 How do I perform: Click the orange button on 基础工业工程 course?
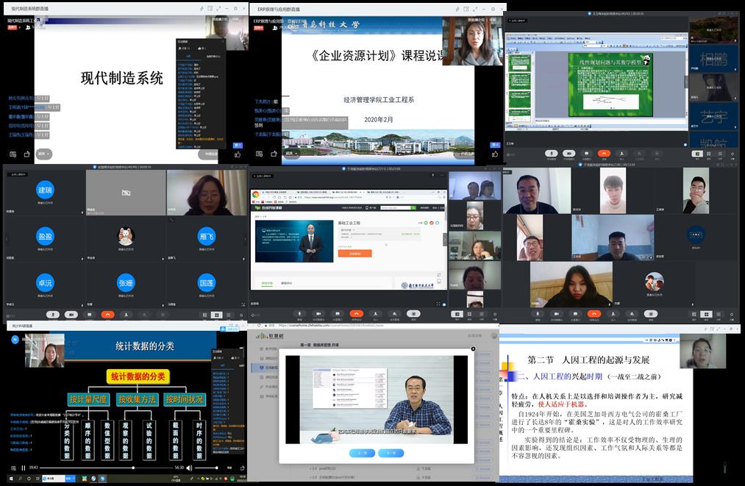[354, 254]
